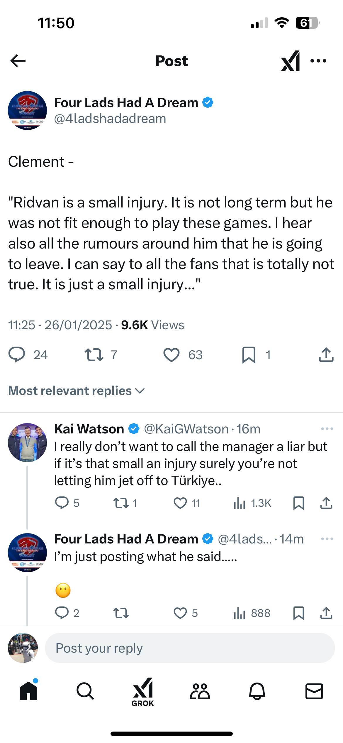Tap the back arrow to leave post
Screen dimensions: 343x743
pos(18,61)
